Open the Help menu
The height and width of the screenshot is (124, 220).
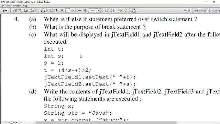point(25,6)
